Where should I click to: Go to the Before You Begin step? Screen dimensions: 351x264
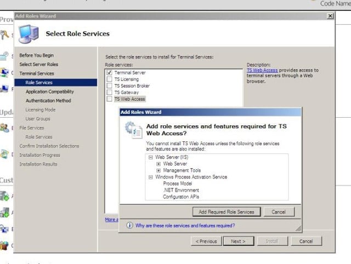click(37, 55)
